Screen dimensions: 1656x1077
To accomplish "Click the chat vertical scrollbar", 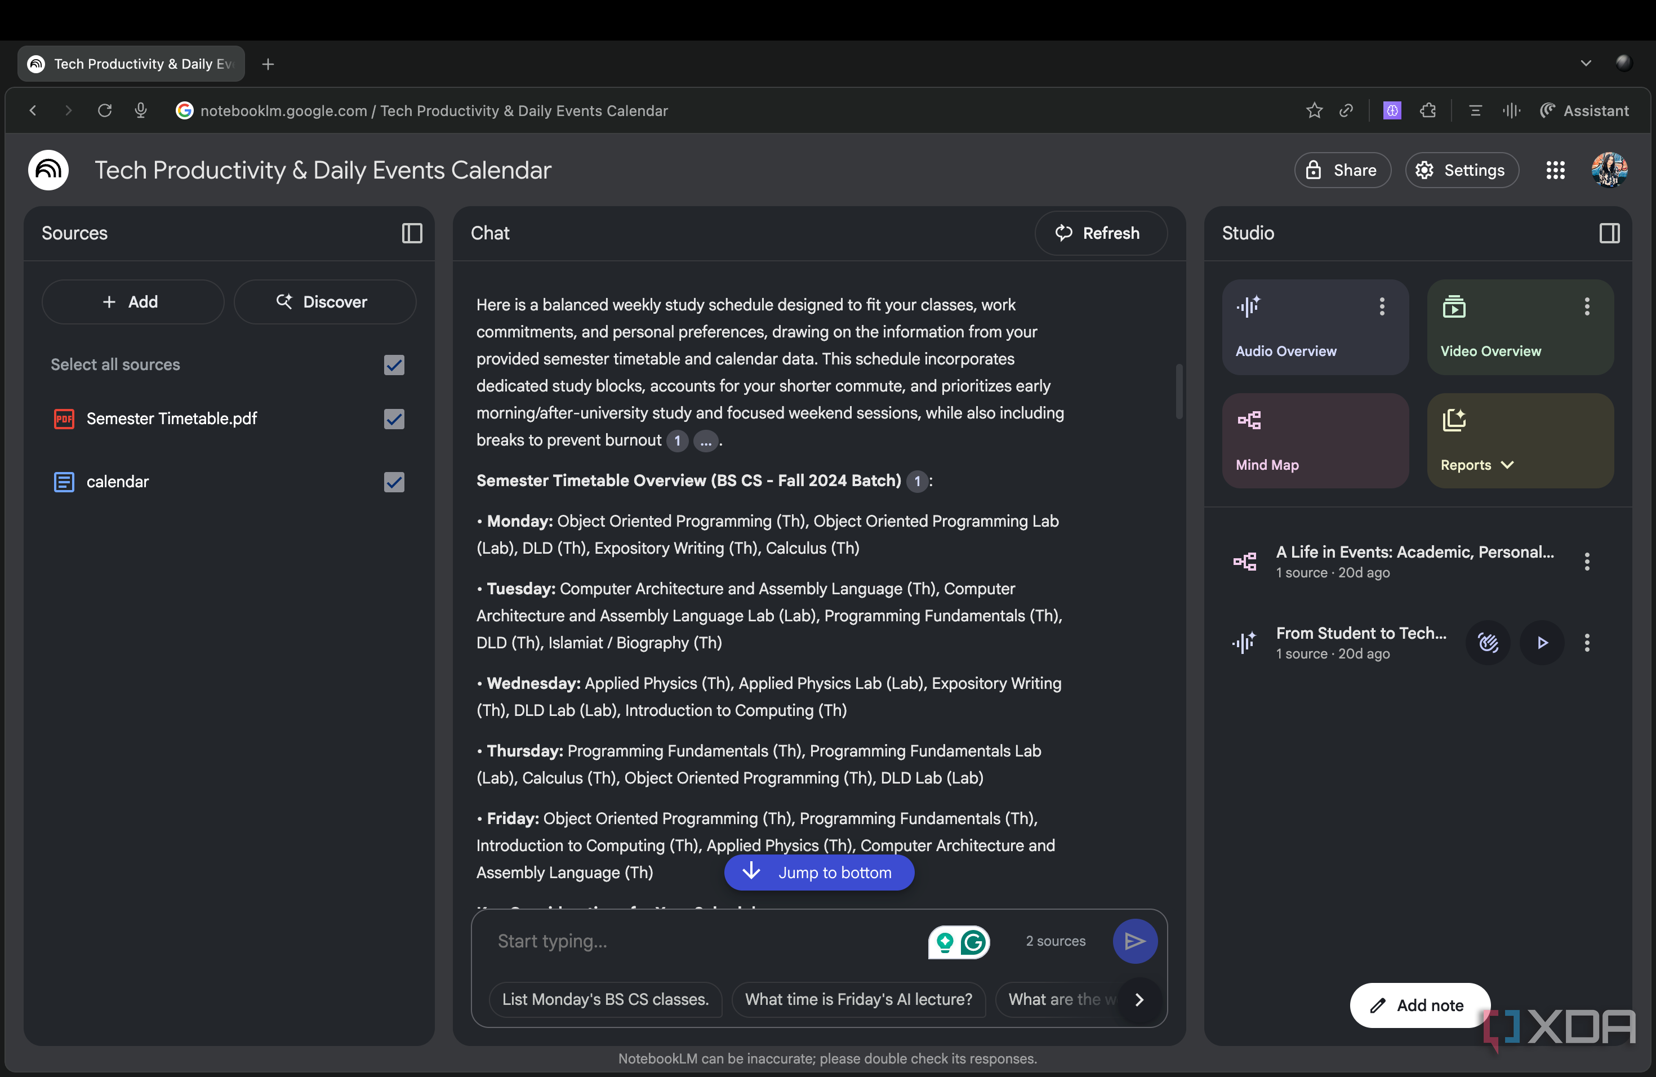I will click(1179, 391).
